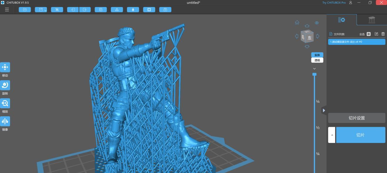Select the Mirror (镜像) tool

pos(5,121)
